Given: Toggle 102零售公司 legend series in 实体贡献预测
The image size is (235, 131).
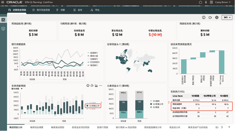Looking at the screenshot, I should click(93, 106).
